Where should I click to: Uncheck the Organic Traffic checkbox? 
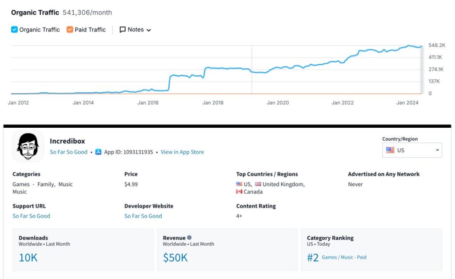[x=14, y=30]
